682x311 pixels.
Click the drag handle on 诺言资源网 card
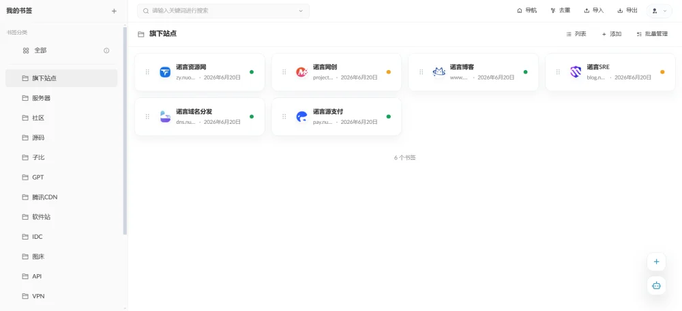click(147, 72)
